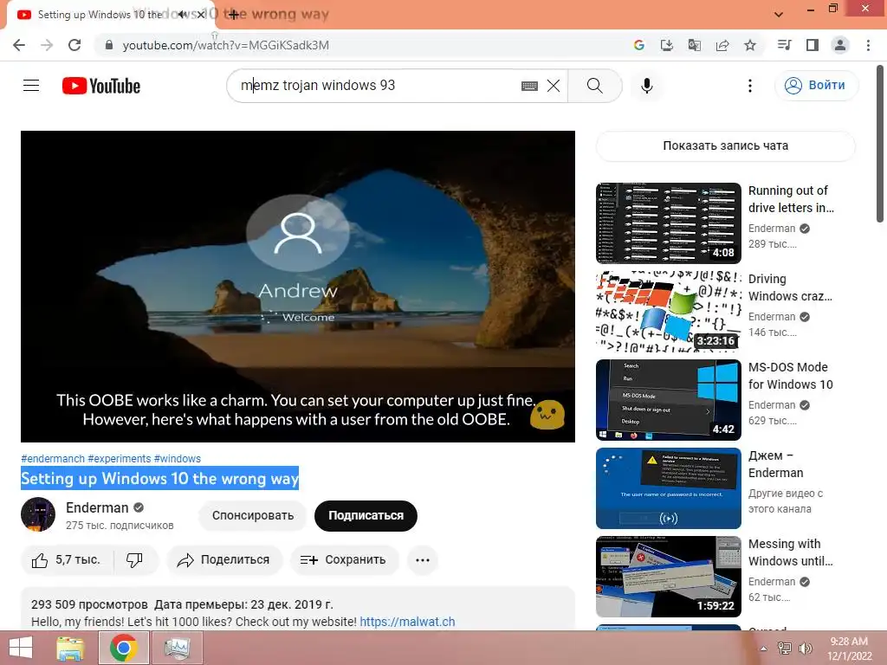Click the video player frame
The width and height of the screenshot is (887, 665).
(298, 286)
